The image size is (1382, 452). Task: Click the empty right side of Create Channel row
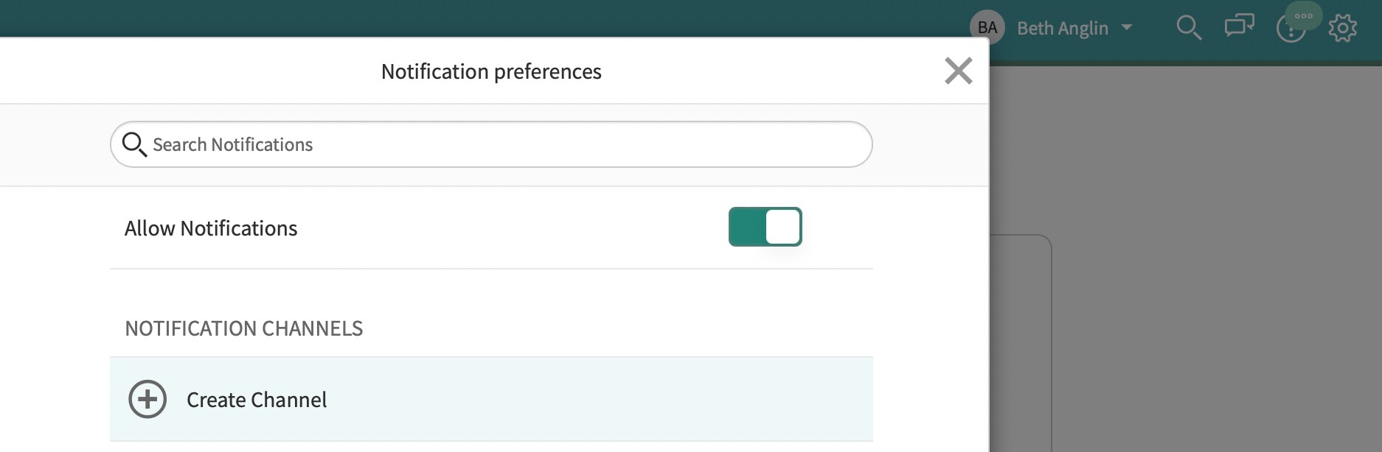(664, 400)
